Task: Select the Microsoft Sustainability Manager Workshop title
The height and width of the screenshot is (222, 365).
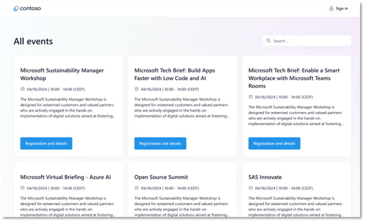Action: (x=62, y=74)
